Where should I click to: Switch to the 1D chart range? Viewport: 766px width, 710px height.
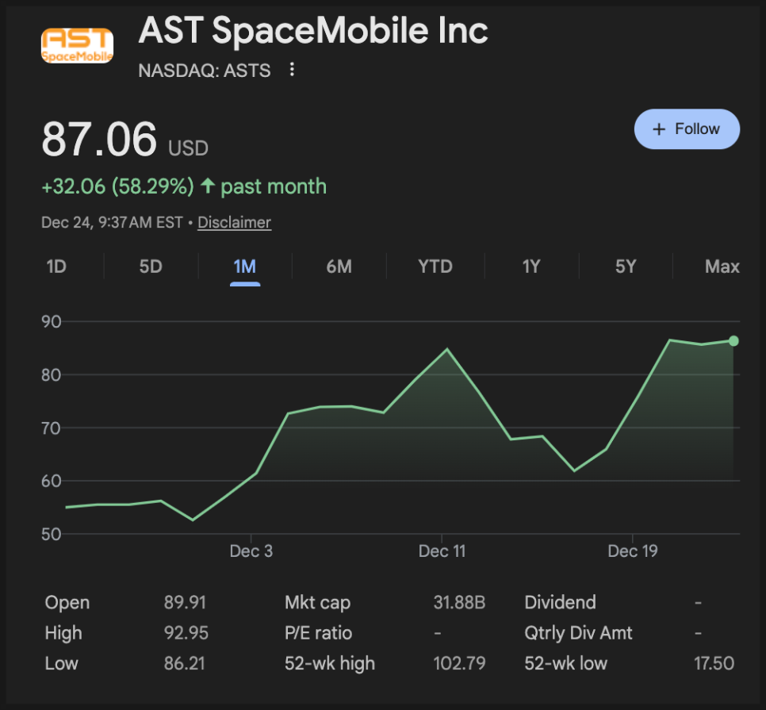pos(56,267)
